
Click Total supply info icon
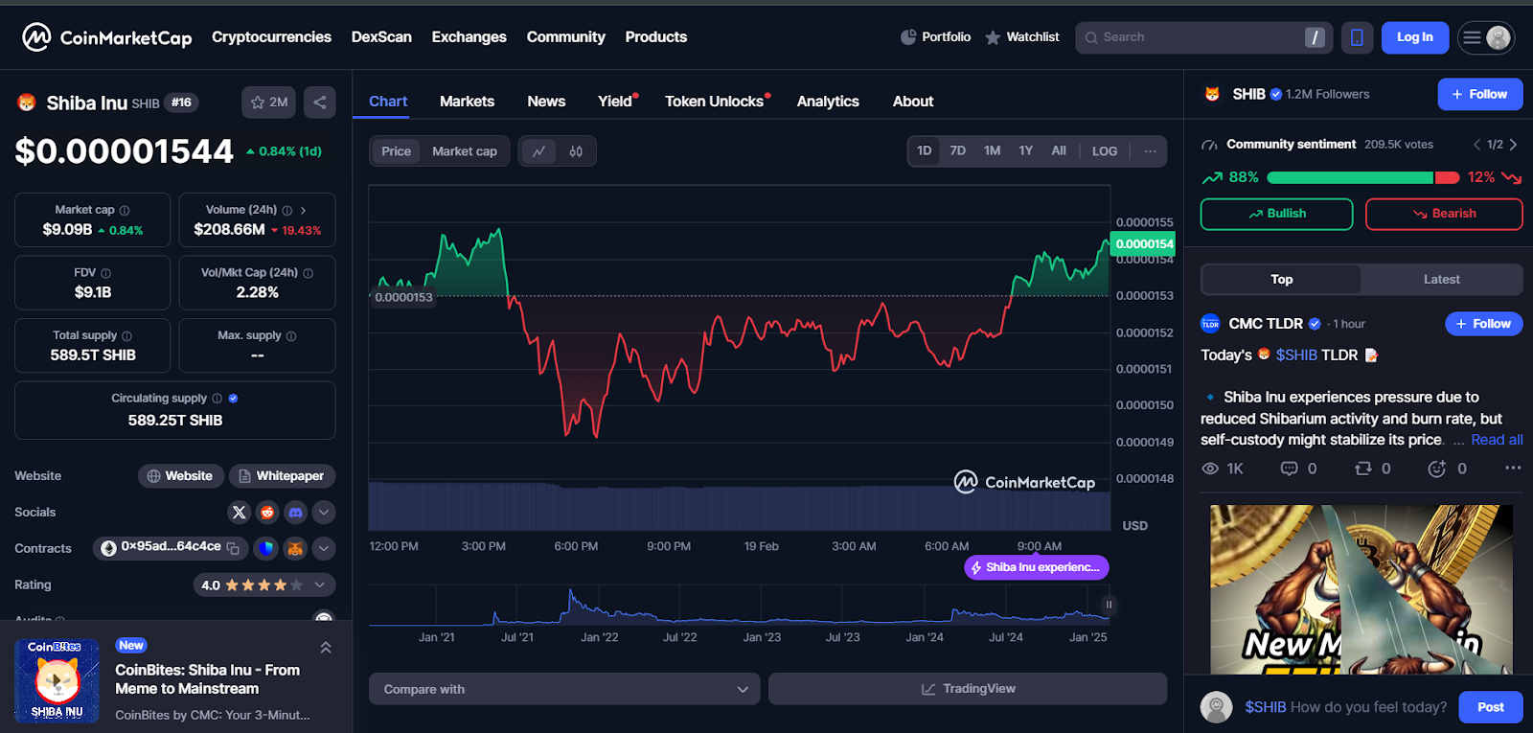point(126,336)
